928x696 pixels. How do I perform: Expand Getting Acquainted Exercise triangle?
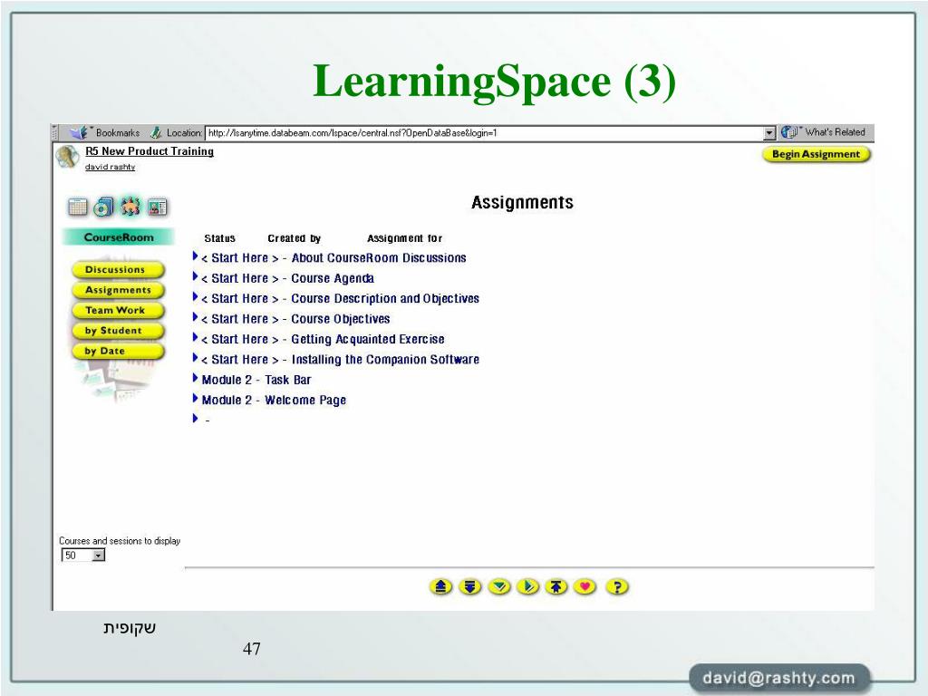click(x=196, y=337)
